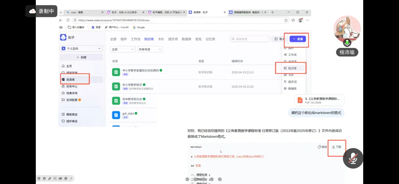Unmute with the crossed-out microphone button

(353, 158)
